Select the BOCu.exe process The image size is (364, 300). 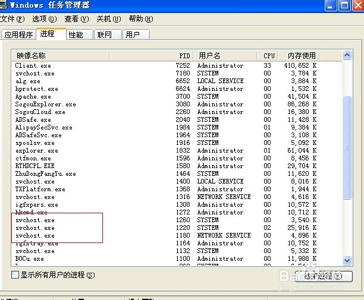click(x=177, y=258)
